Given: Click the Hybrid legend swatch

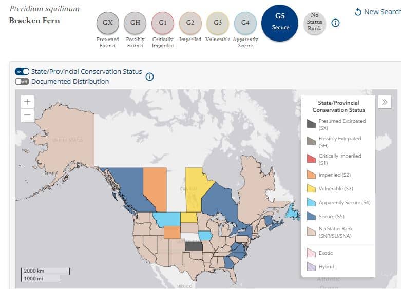Looking at the screenshot, I should point(311,266).
